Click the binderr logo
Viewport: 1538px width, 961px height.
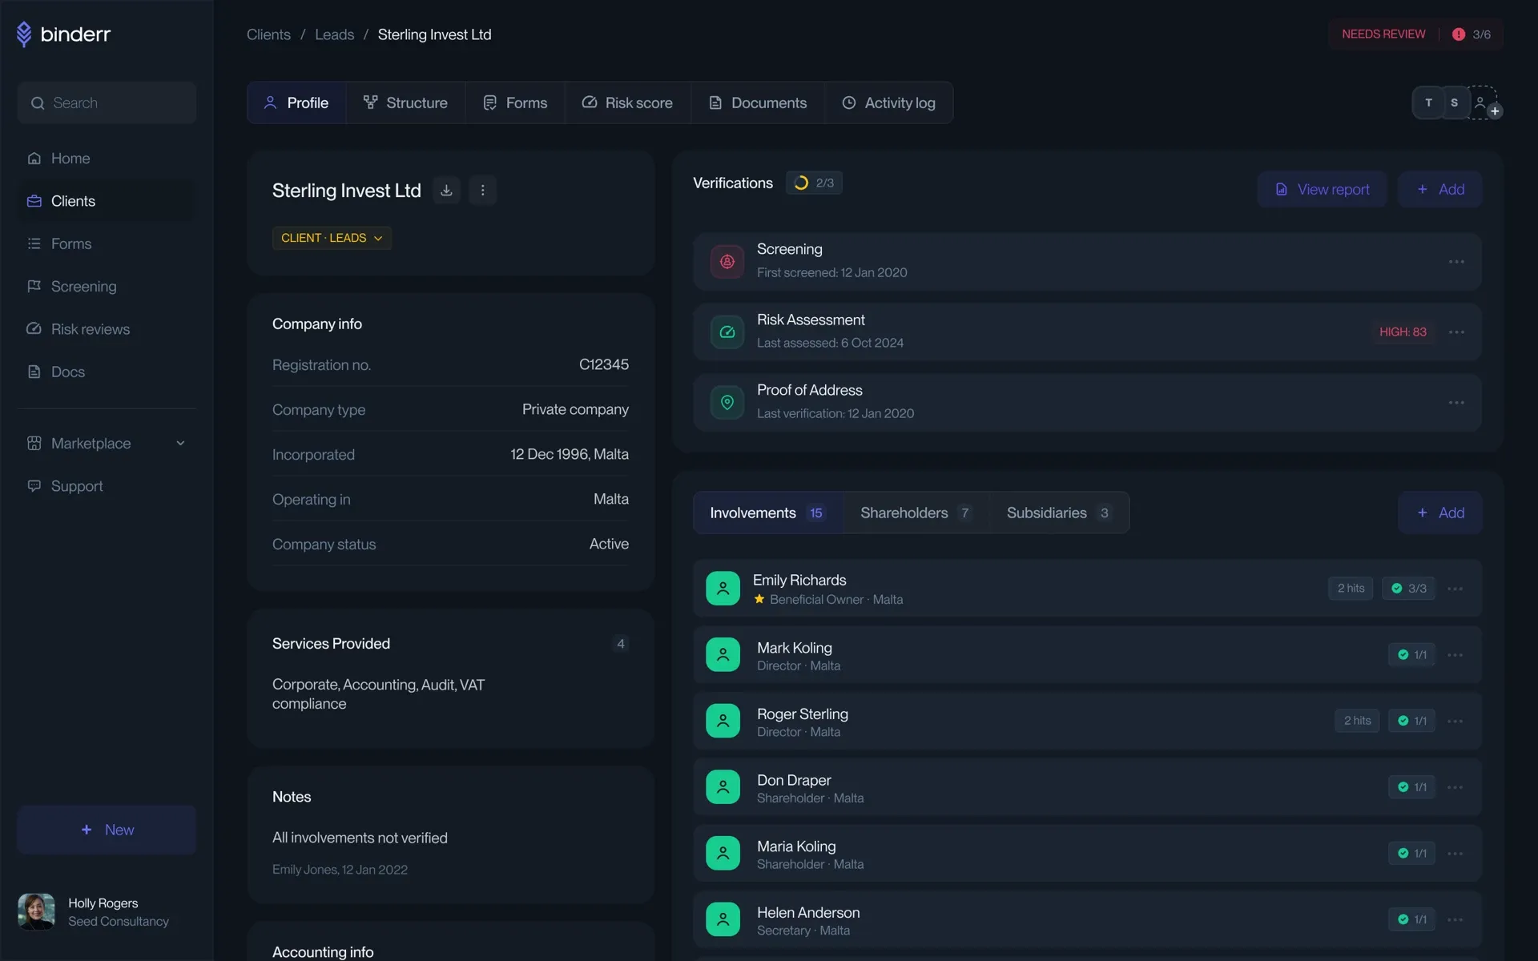63,34
